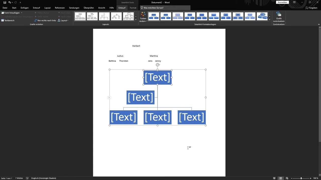Click the 100 % zoom level
Image resolution: width=321 pixels, height=180 pixels.
click(316, 178)
